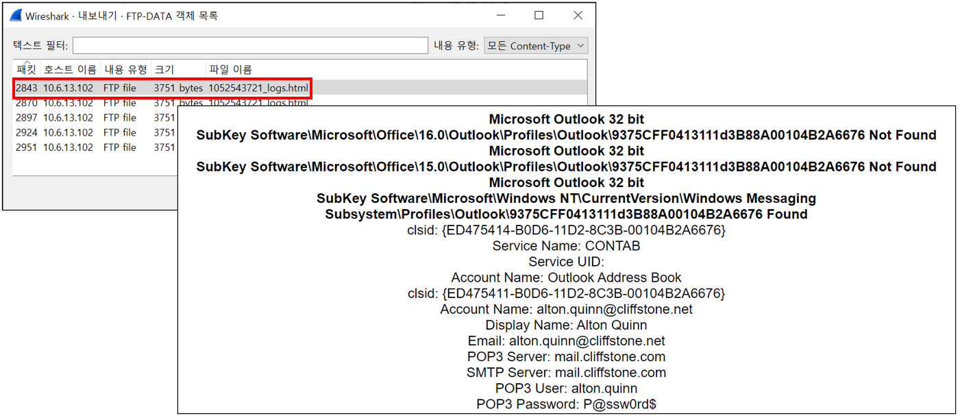Screen dimensions: 960x416
Task: Click the clsid ED475414 line
Action: click(x=566, y=230)
